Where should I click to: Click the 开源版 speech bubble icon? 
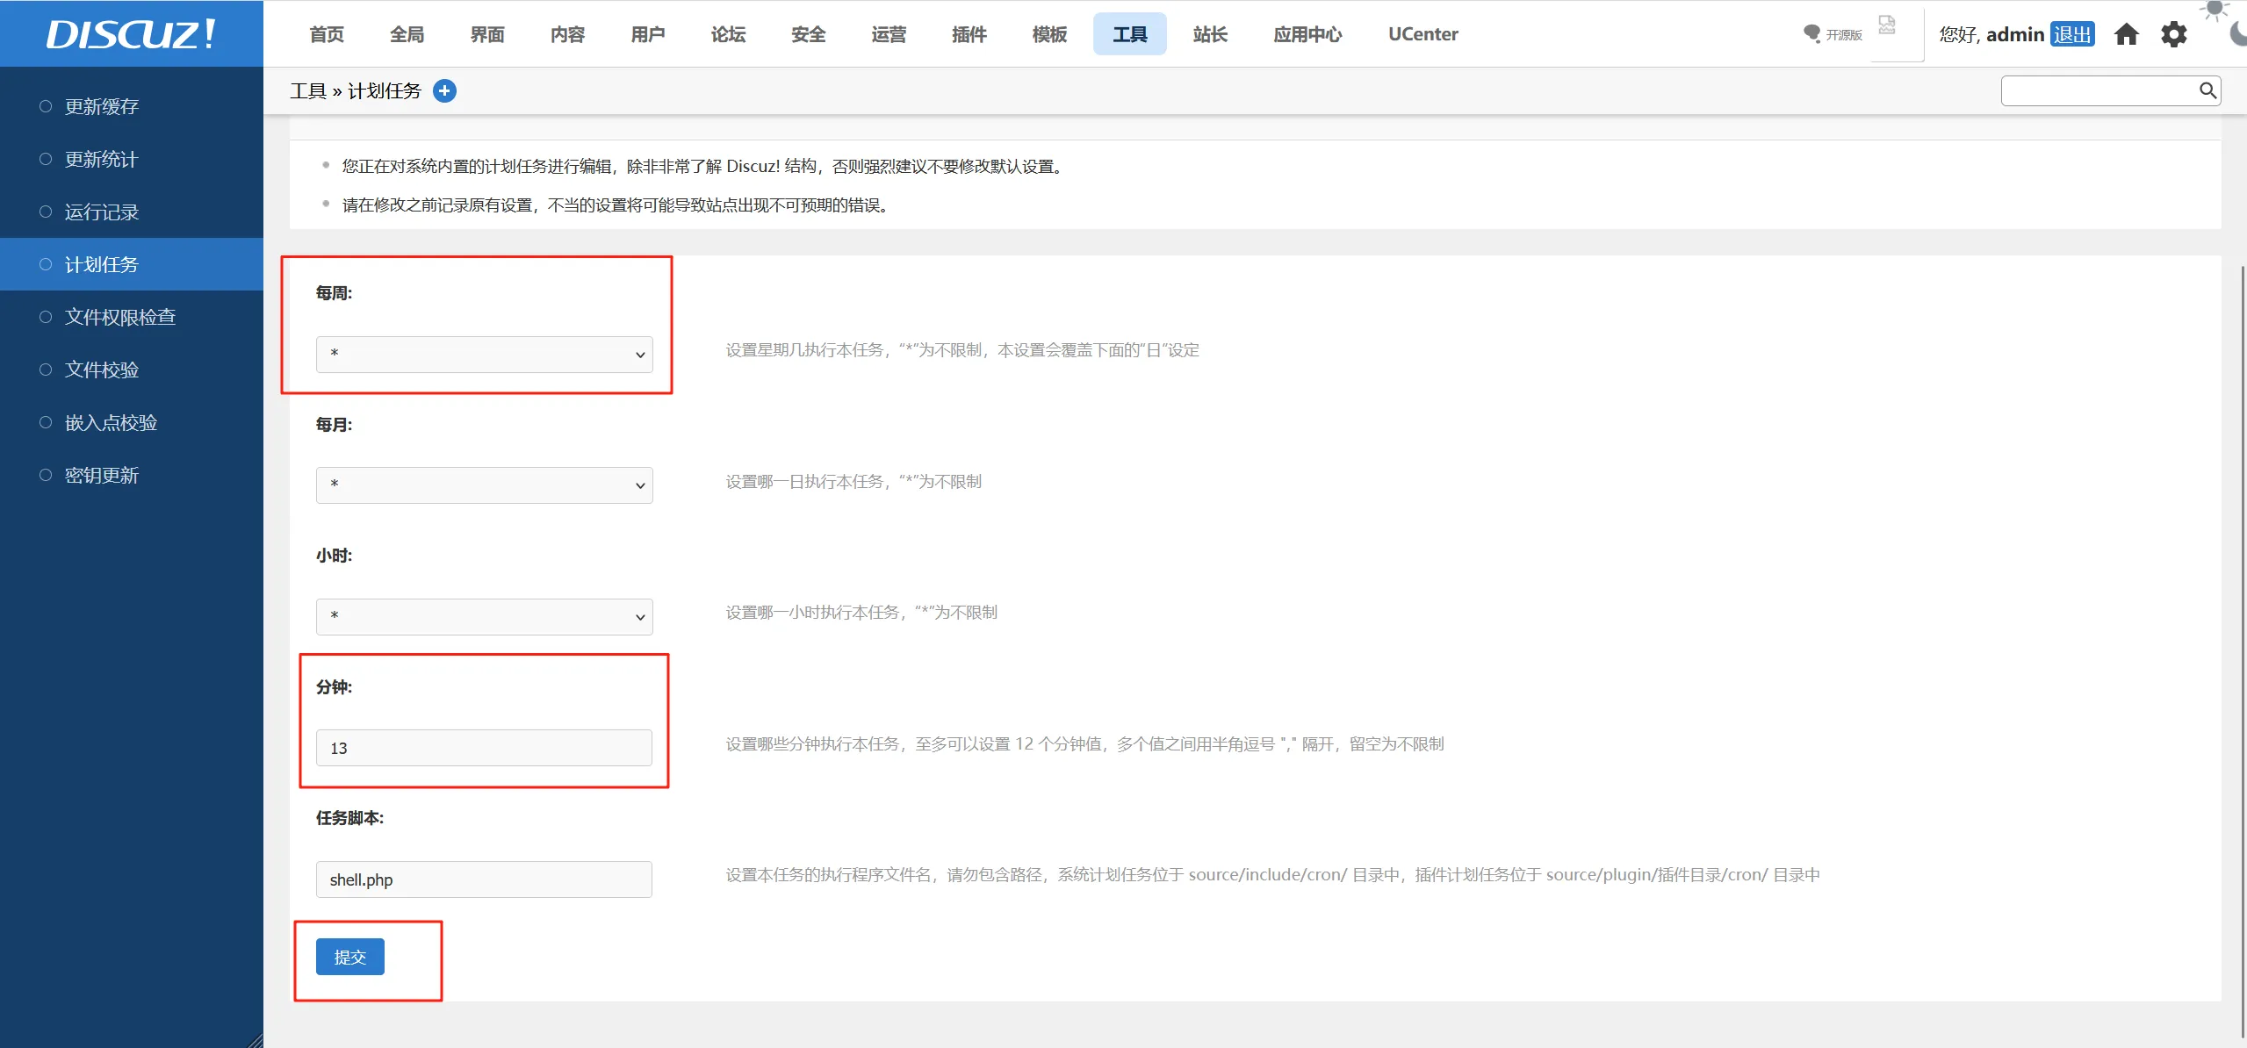coord(1811,33)
